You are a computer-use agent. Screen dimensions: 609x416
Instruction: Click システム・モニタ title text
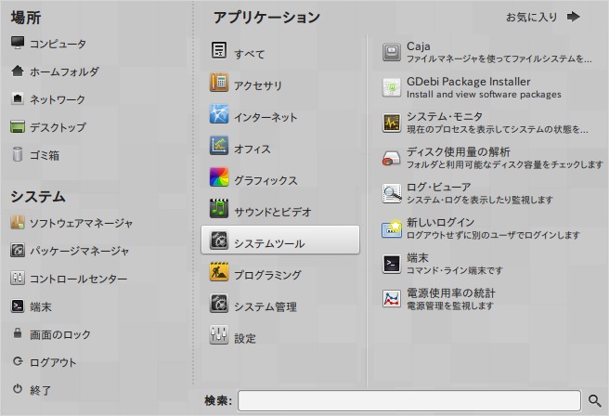point(445,116)
